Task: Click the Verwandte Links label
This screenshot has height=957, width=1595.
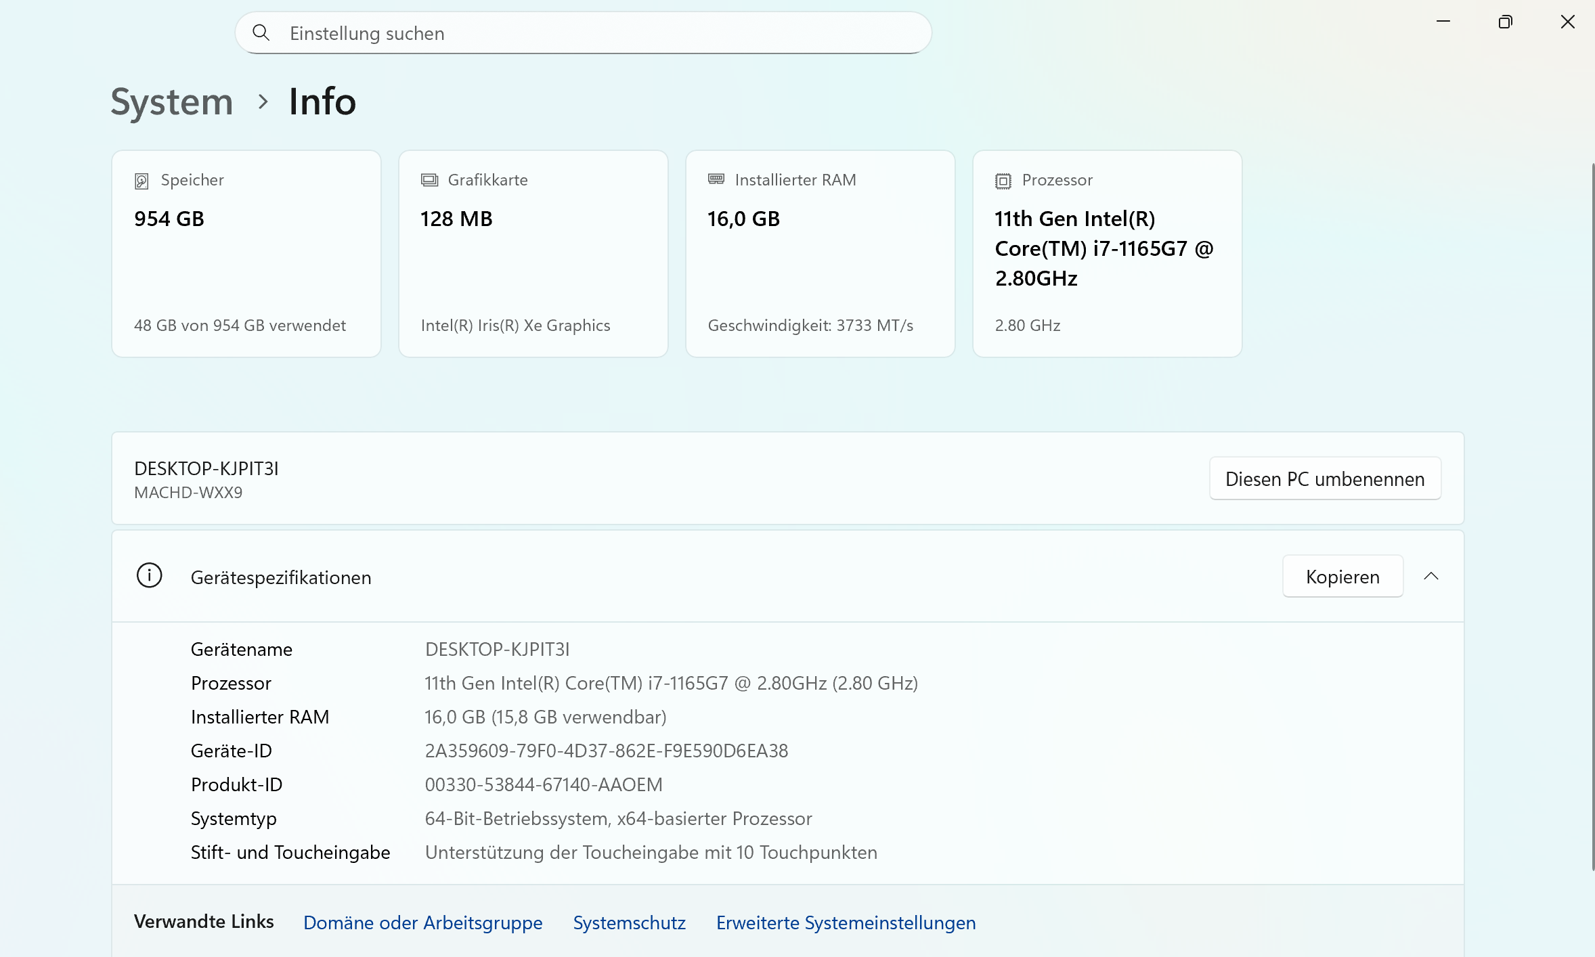Action: point(204,922)
